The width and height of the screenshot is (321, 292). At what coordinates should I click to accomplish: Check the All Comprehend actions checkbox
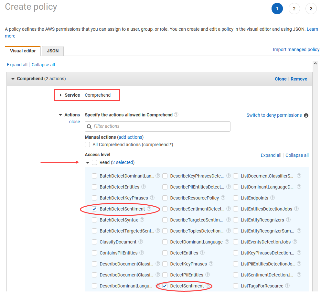(x=87, y=145)
